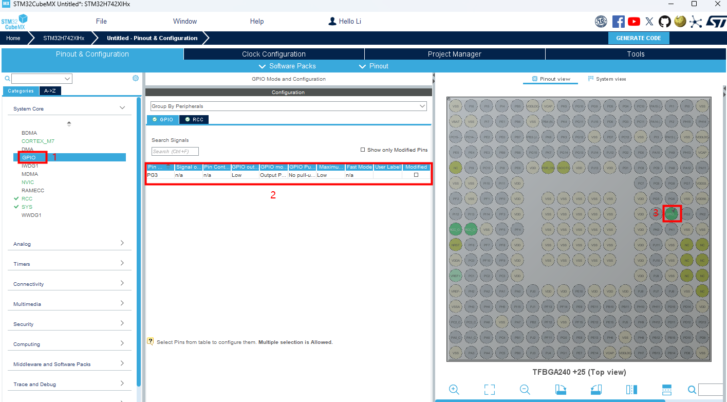The height and width of the screenshot is (402, 727).
Task: Open the Pinout dropdown menu
Action: (374, 66)
